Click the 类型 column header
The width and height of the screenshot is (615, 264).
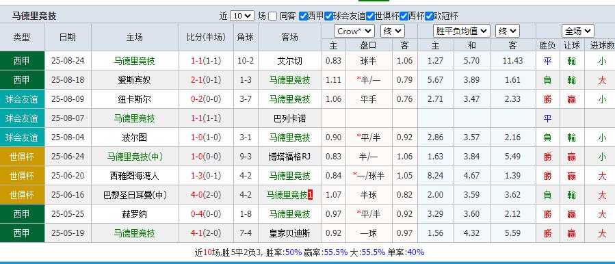22,37
